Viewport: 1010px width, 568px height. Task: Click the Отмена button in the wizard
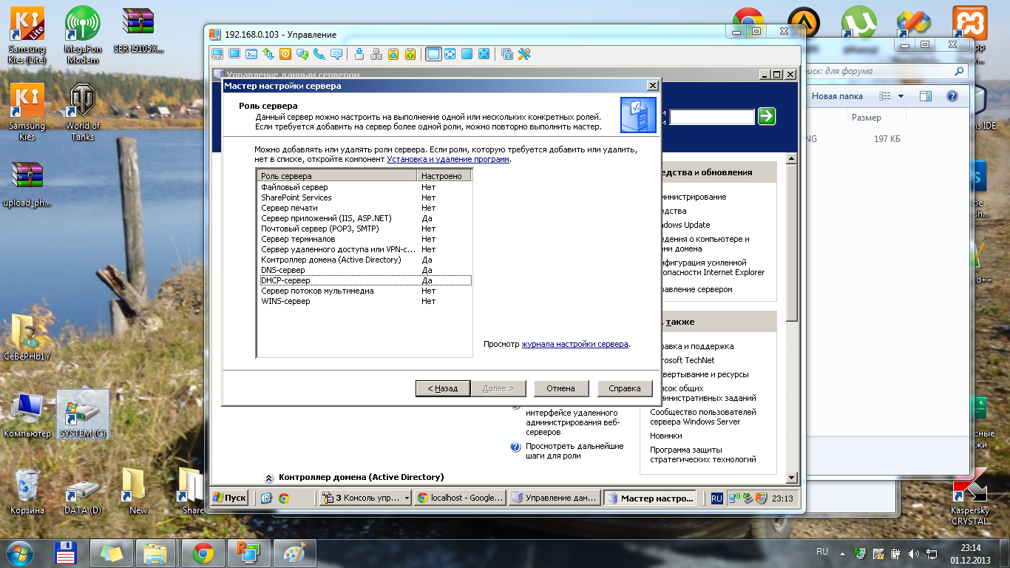560,388
